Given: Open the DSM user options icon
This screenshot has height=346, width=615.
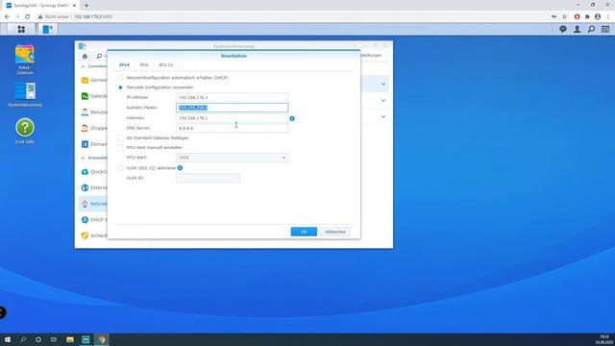Looking at the screenshot, I should 577,29.
